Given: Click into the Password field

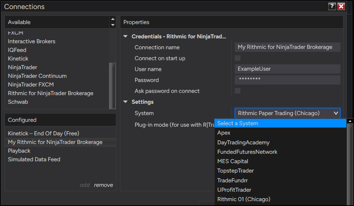Looking at the screenshot, I should (287, 80).
